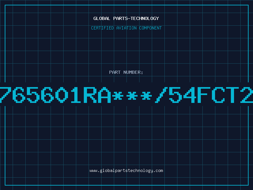Click the PART NUMBER: label
The width and height of the screenshot is (253, 190).
coord(126,72)
